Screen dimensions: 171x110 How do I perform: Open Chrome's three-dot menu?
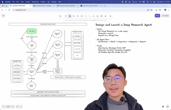[169, 10]
